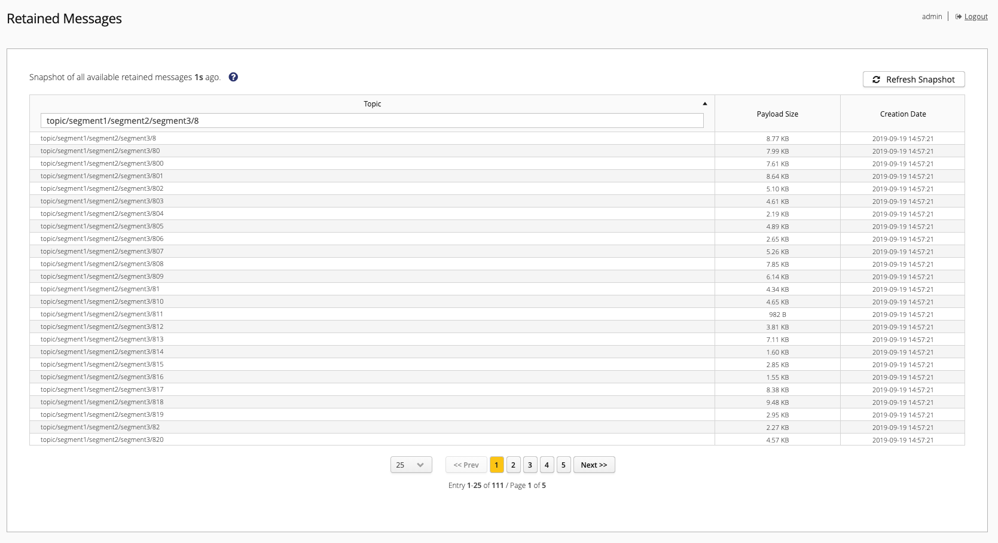The width and height of the screenshot is (998, 543).
Task: Select current page 1 button
Action: point(496,465)
